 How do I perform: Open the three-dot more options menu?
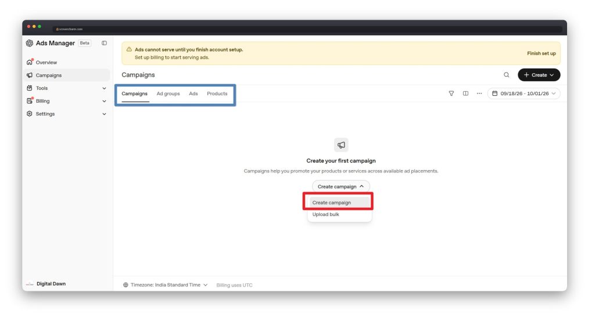pyautogui.click(x=479, y=93)
